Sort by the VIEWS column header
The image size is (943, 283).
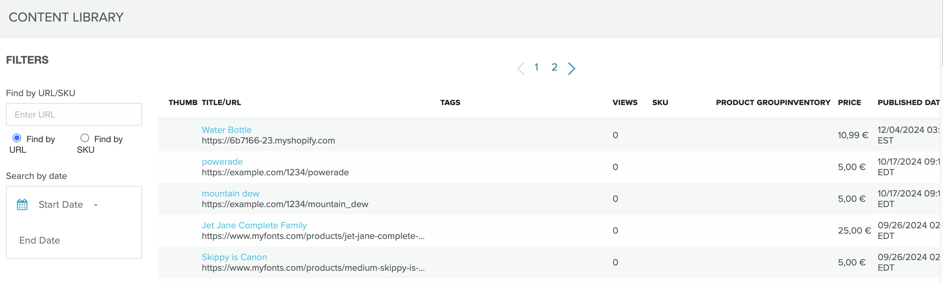pos(625,102)
